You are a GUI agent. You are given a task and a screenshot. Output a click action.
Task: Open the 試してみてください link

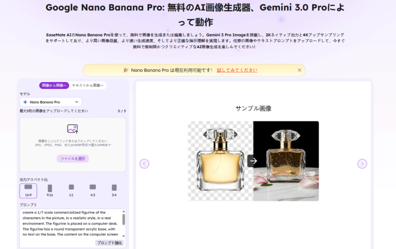(x=237, y=70)
